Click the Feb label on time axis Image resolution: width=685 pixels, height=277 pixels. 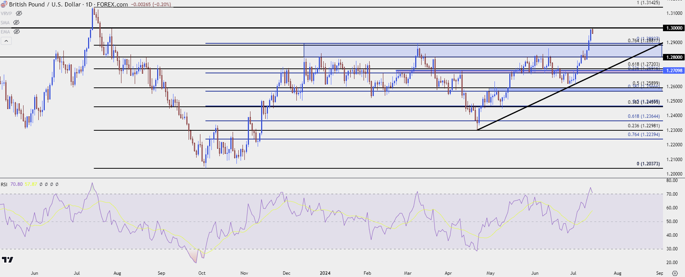[x=367, y=273]
